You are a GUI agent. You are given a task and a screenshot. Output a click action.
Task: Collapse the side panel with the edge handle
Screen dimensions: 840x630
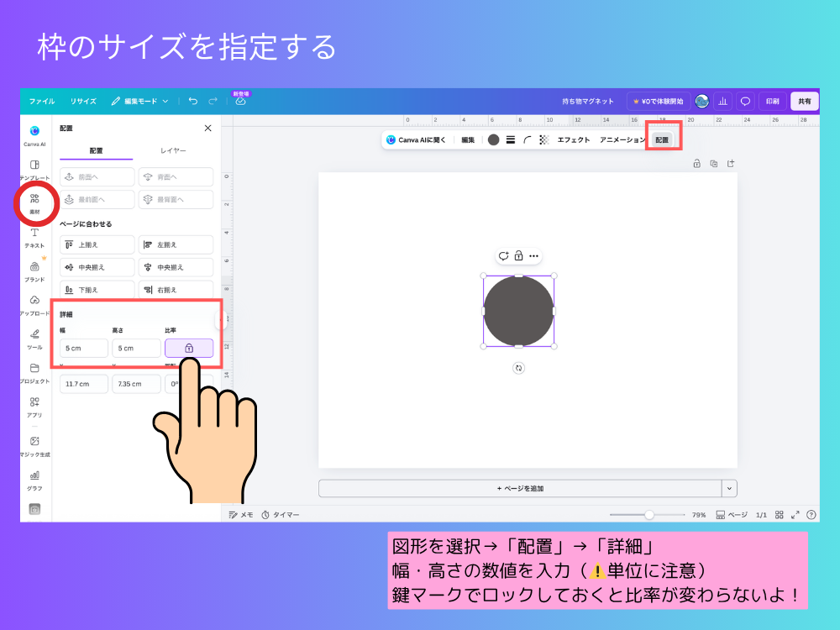tap(221, 320)
